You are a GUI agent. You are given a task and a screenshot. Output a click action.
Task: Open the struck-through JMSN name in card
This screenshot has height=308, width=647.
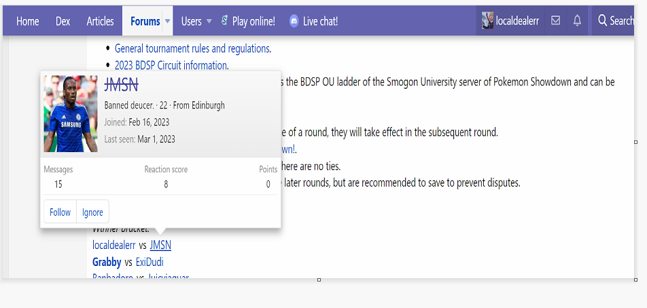tap(122, 85)
